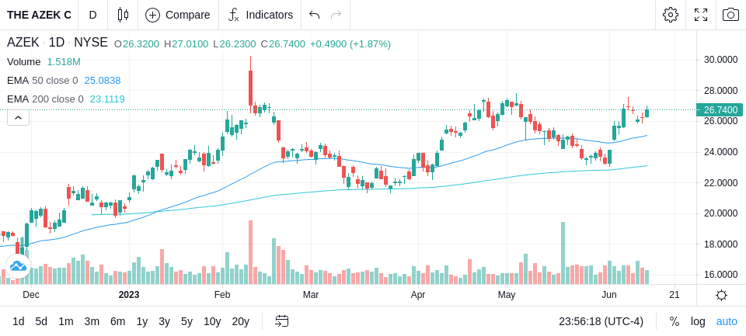
Task: Click the TradingView cloud logo
Action: (x=18, y=265)
